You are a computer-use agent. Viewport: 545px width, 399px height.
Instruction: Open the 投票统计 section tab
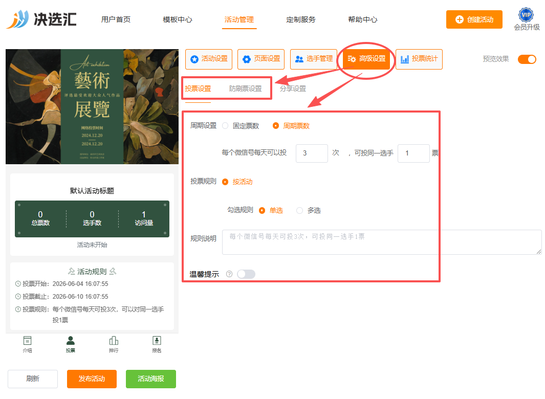pyautogui.click(x=419, y=59)
